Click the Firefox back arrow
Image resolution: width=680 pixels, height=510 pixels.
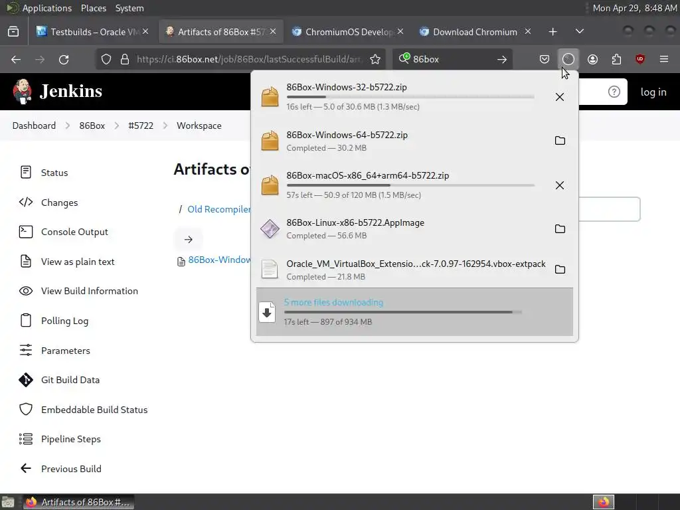pyautogui.click(x=16, y=59)
